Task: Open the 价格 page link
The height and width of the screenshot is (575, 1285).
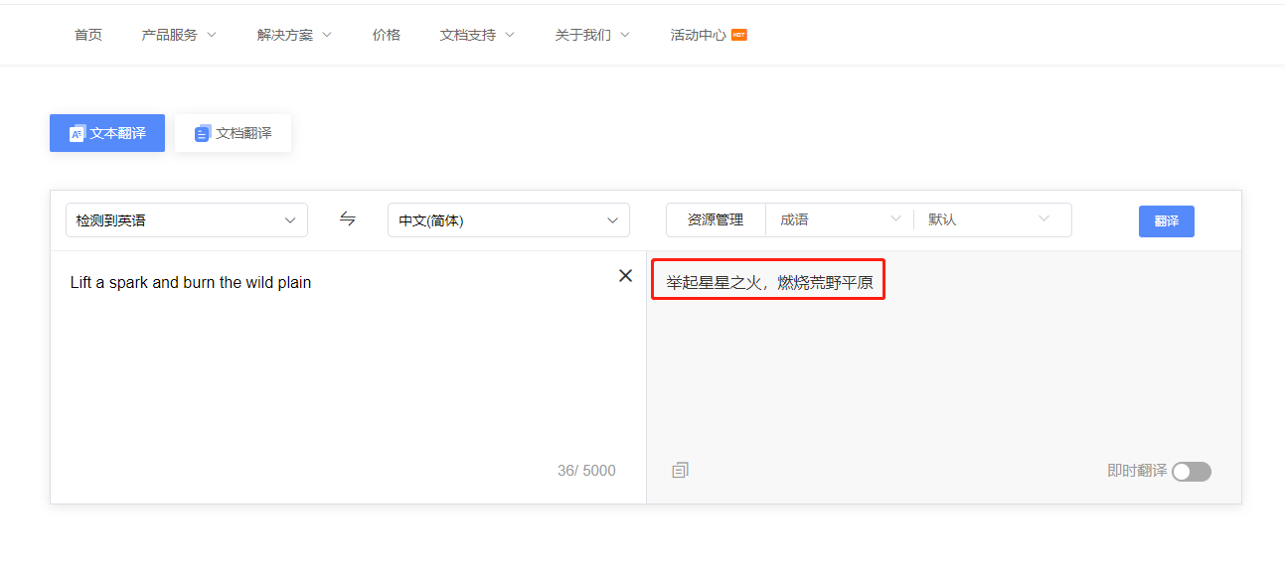Action: pyautogui.click(x=387, y=35)
